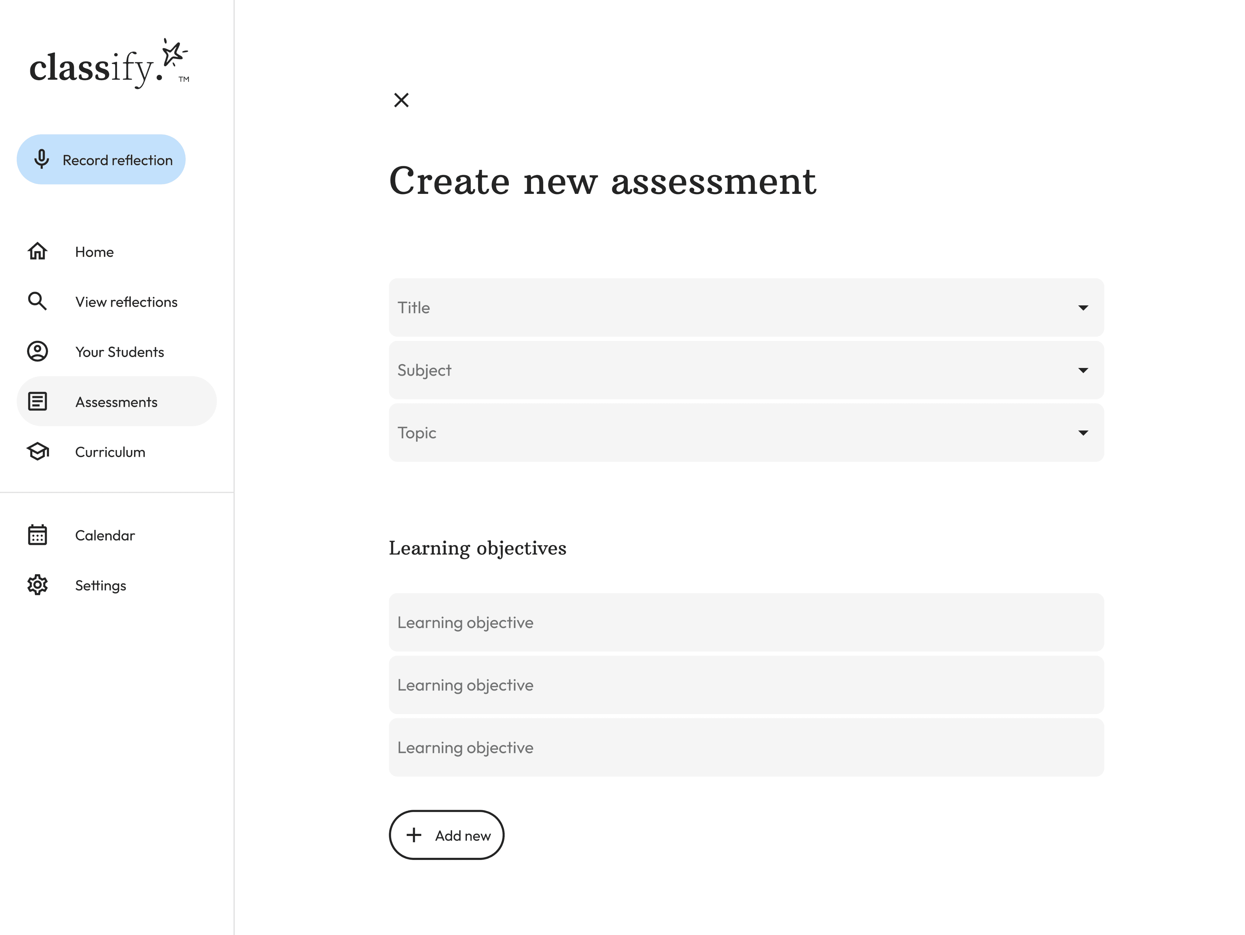This screenshot has height=935, width=1245.
Task: Click the Record reflection button
Action: pyautogui.click(x=101, y=159)
